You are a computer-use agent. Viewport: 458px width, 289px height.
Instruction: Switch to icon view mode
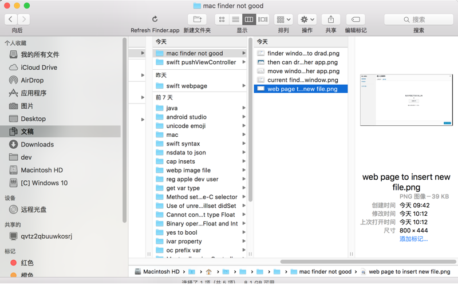pyautogui.click(x=222, y=19)
